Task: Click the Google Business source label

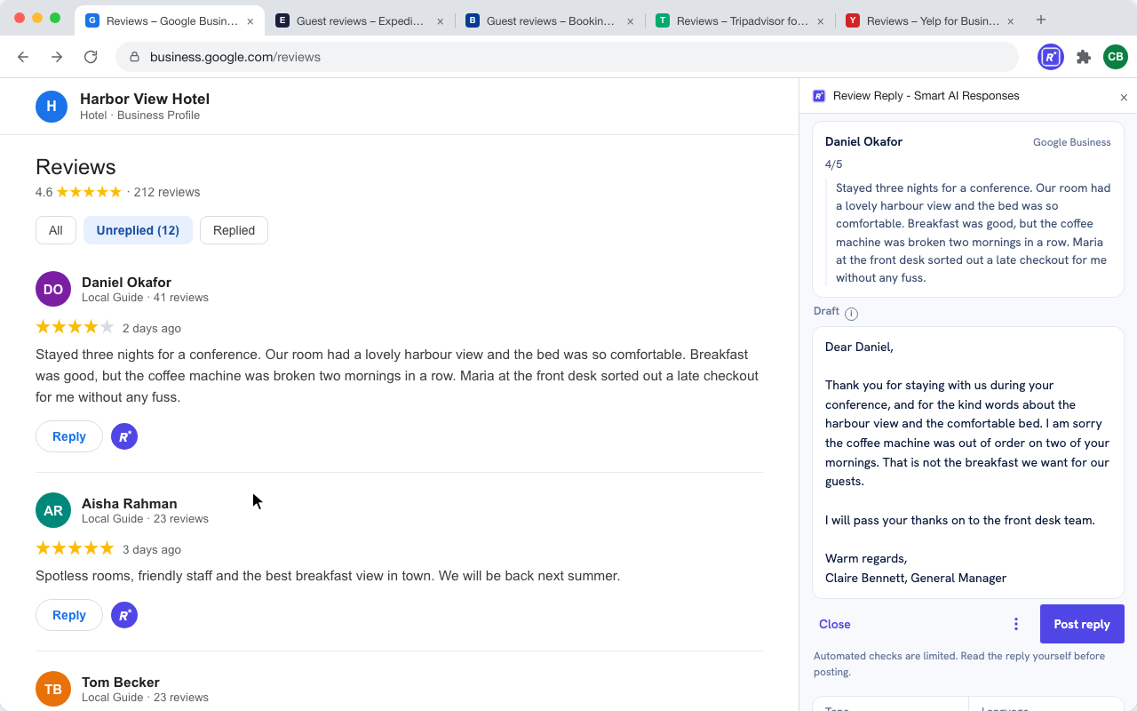Action: [1071, 142]
